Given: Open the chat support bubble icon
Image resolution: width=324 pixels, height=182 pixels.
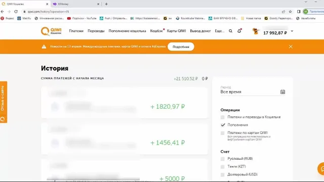Looking at the screenshot, I should tap(321, 169).
